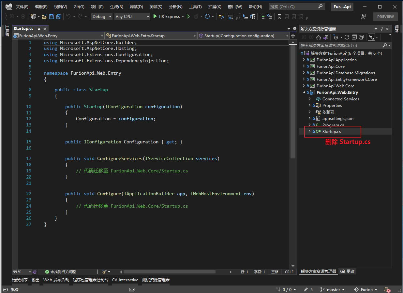This screenshot has height=293, width=403.
Task: Click the Save All toolbar icon
Action: 59,17
